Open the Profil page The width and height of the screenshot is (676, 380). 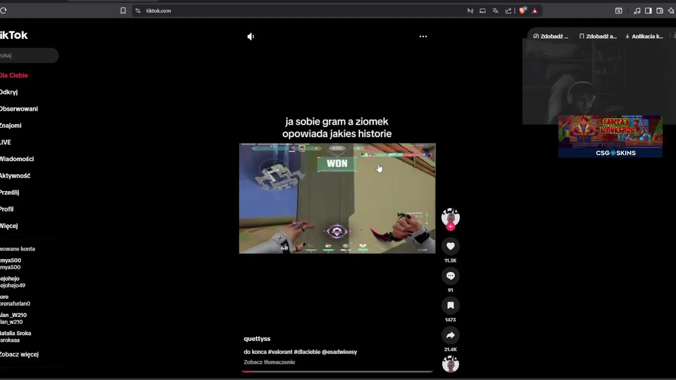(x=7, y=209)
